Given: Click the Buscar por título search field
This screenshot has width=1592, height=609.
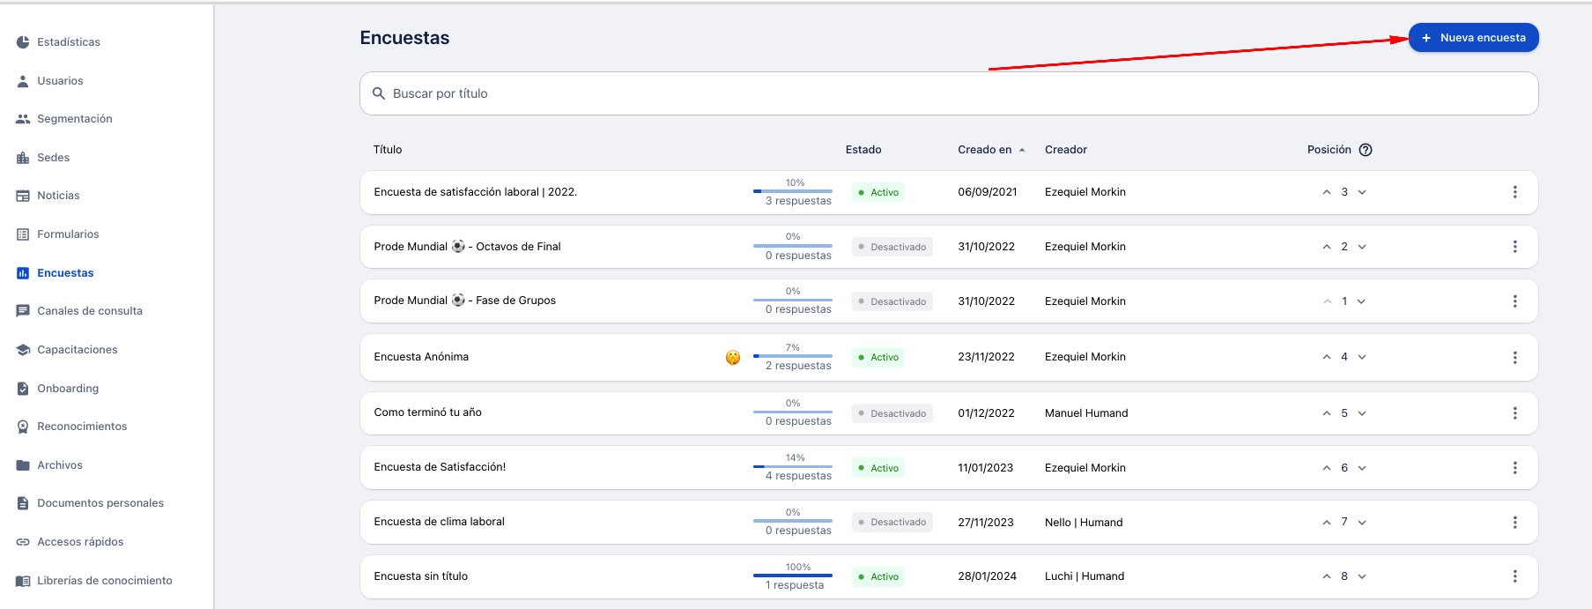Looking at the screenshot, I should pos(949,93).
